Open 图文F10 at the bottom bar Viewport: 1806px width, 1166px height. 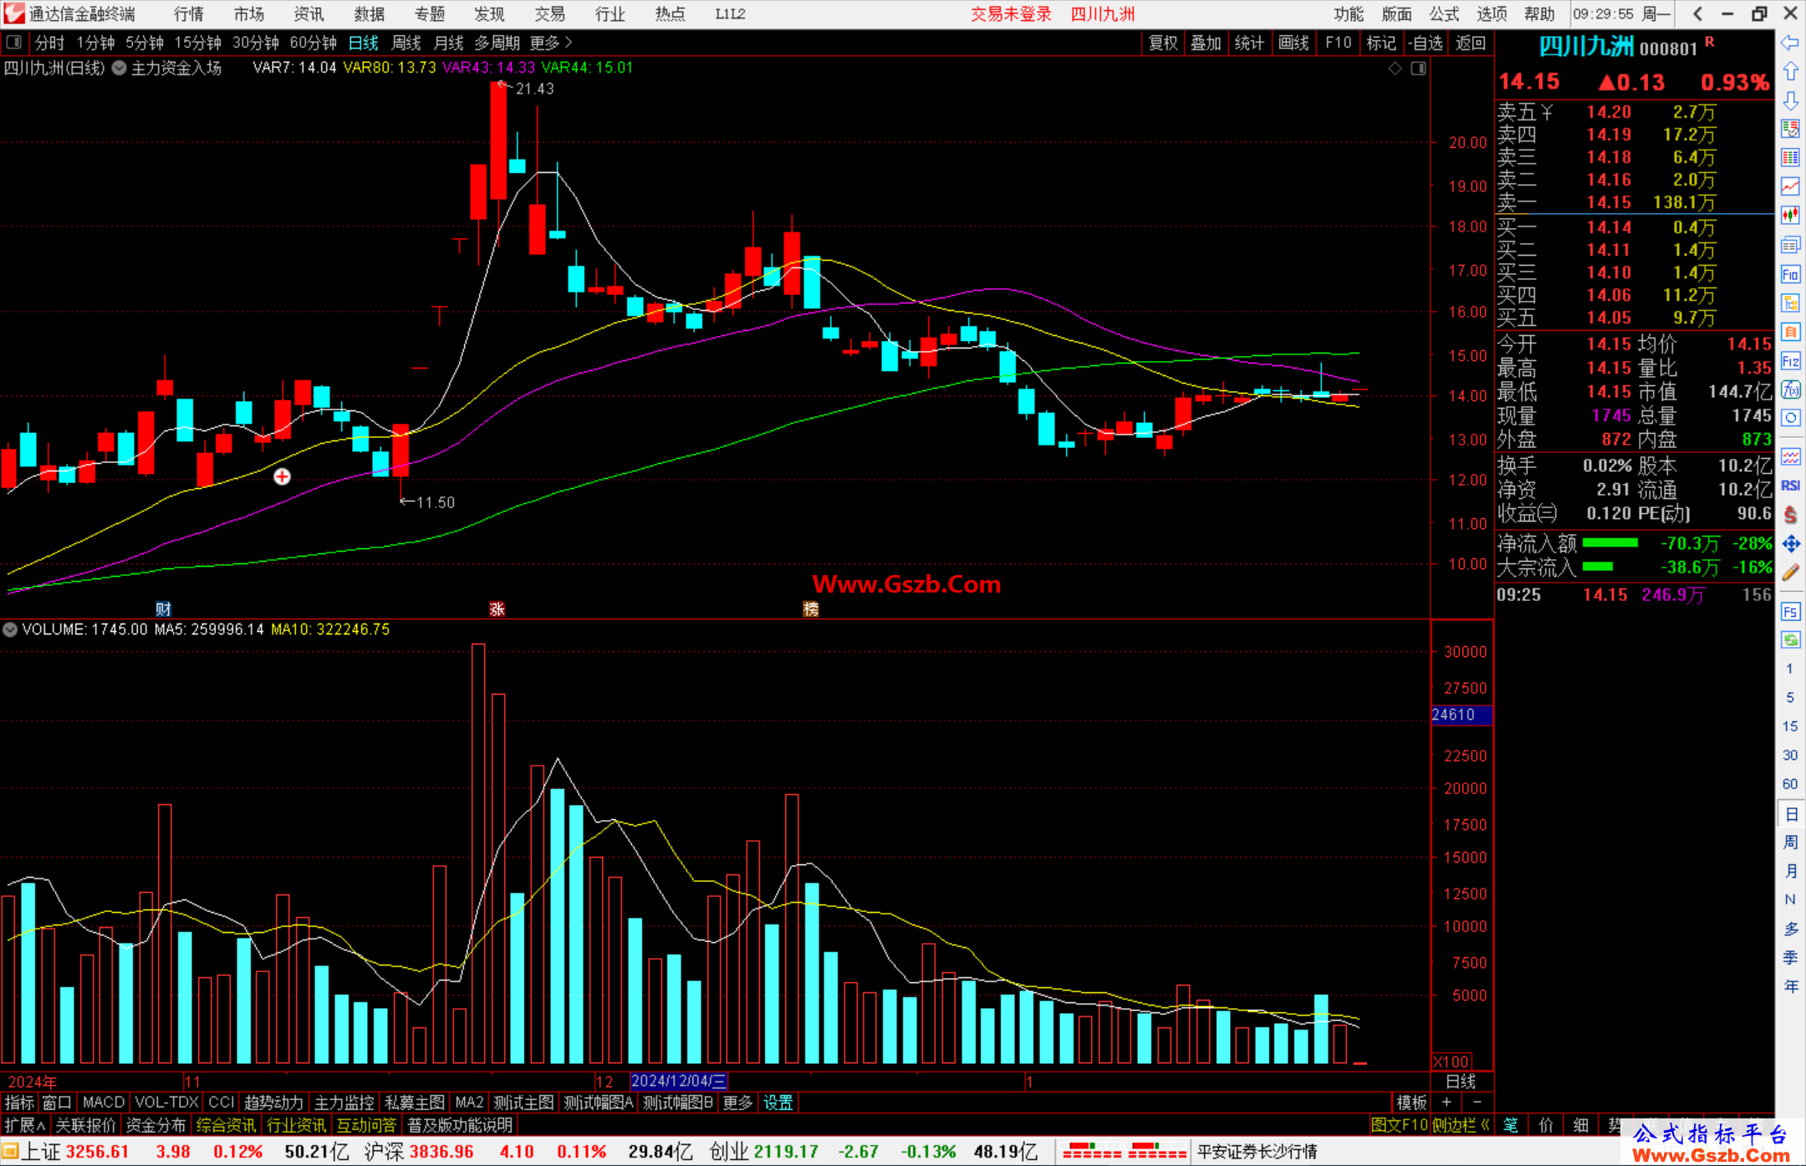(1400, 1125)
